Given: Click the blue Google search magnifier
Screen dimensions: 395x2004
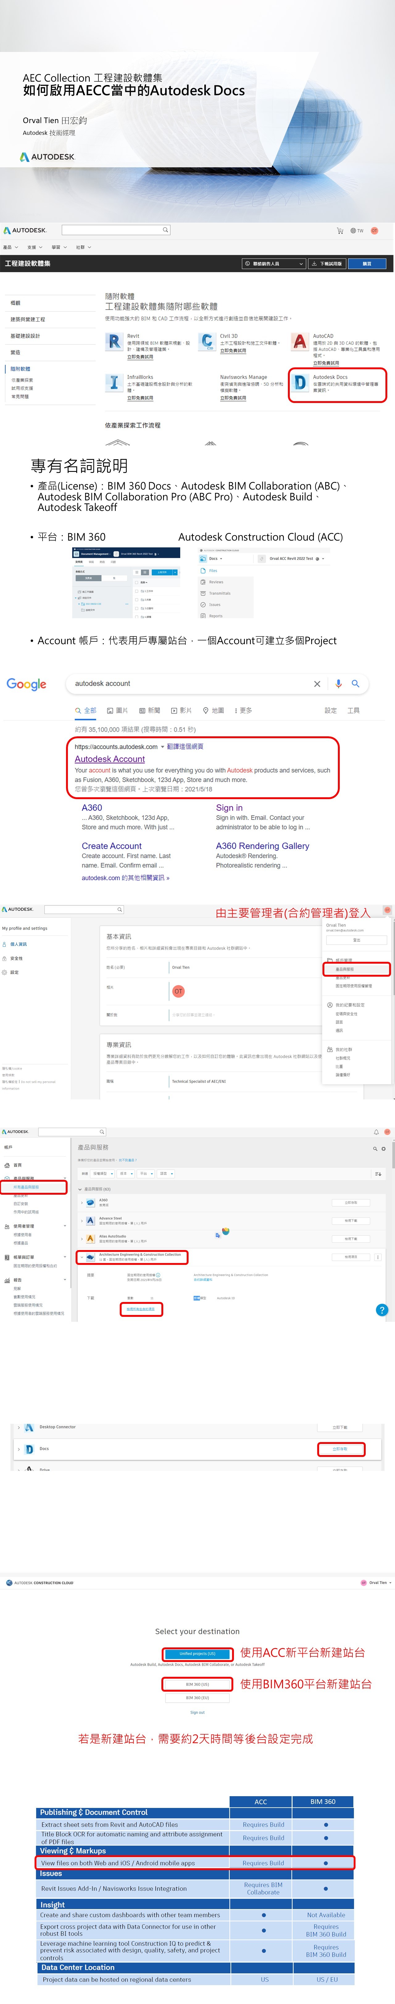Looking at the screenshot, I should [x=355, y=684].
